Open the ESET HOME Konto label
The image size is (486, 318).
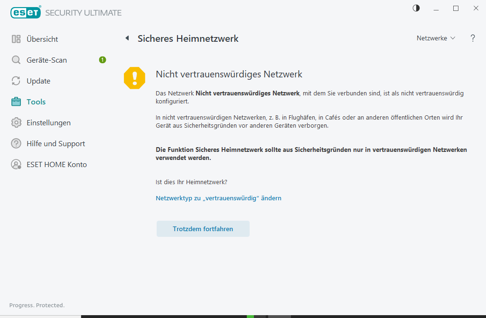(57, 165)
